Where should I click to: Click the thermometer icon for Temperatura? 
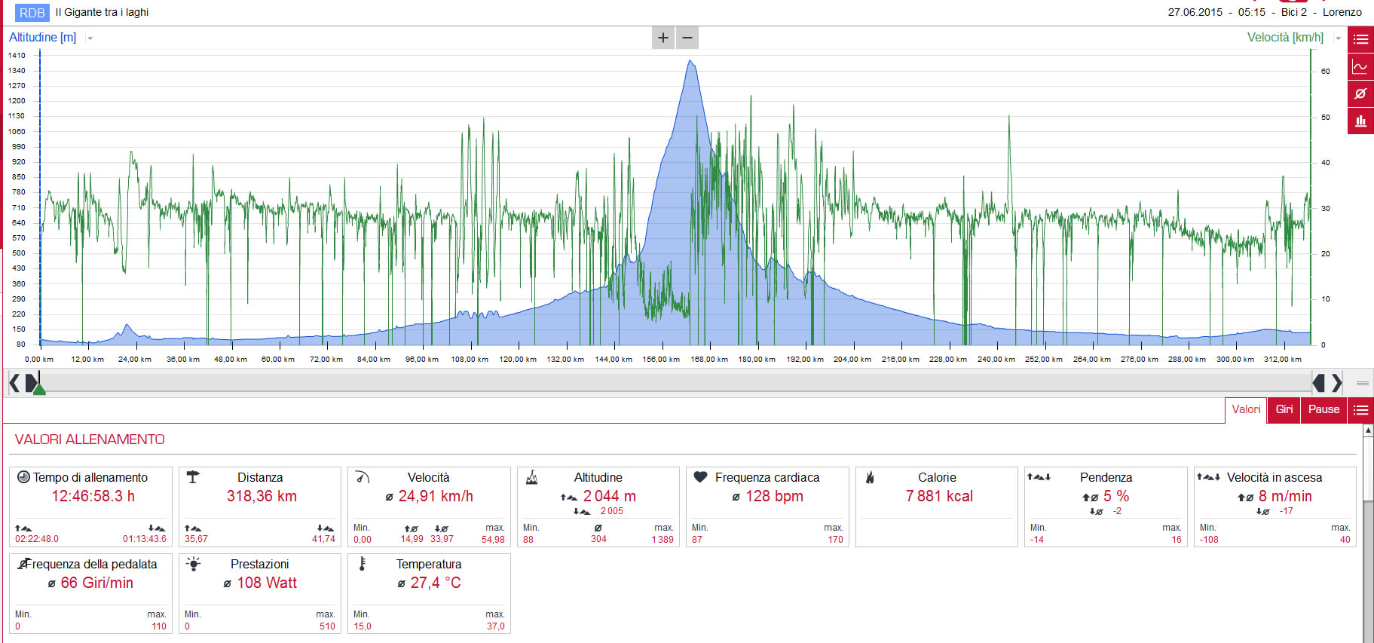pos(363,564)
